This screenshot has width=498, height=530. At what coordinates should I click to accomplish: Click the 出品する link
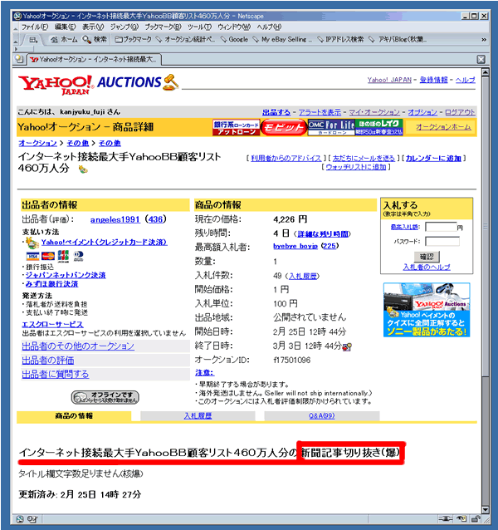point(276,112)
